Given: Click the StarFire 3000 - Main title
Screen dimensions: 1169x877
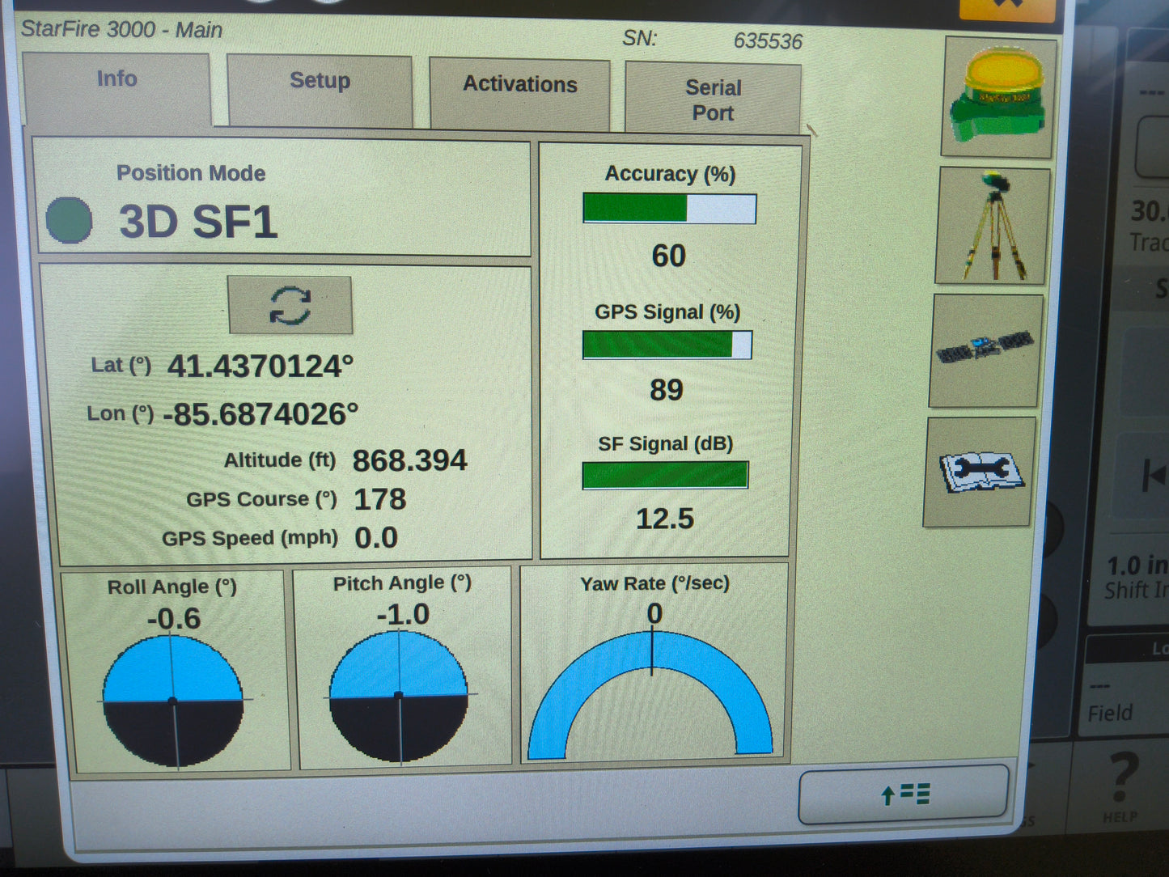Looking at the screenshot, I should point(121,30).
